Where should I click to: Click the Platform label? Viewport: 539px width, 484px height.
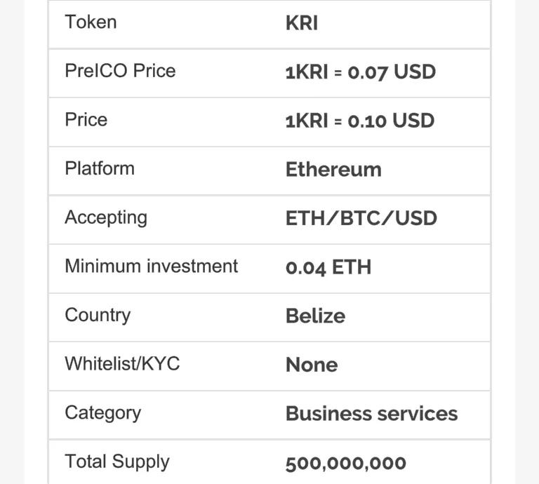pos(100,168)
